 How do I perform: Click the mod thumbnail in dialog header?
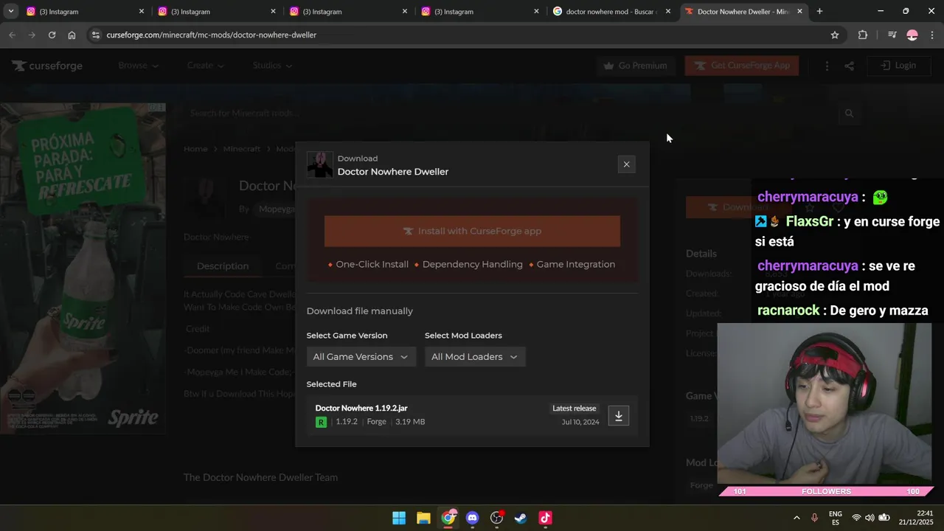320,164
